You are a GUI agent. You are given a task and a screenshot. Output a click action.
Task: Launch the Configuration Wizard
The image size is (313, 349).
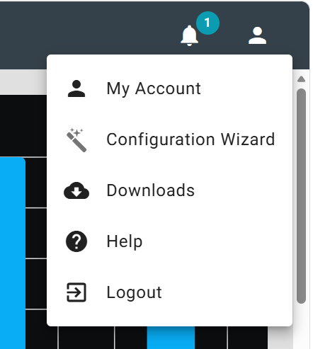click(169, 139)
